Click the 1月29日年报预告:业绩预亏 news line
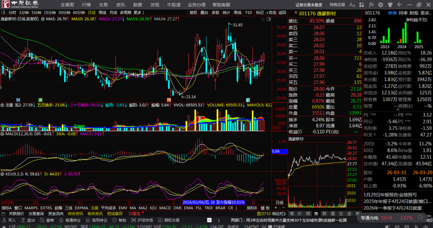 point(390,194)
